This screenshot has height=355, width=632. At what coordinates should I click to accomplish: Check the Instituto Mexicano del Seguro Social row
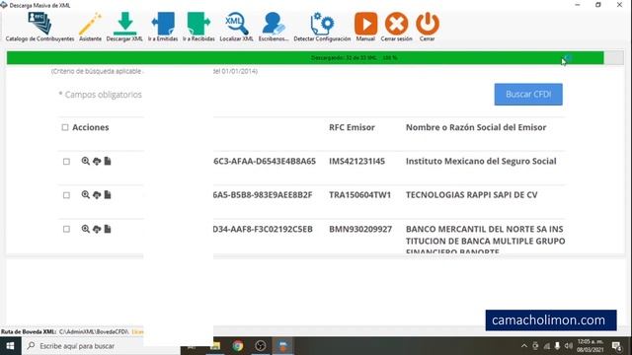point(66,162)
